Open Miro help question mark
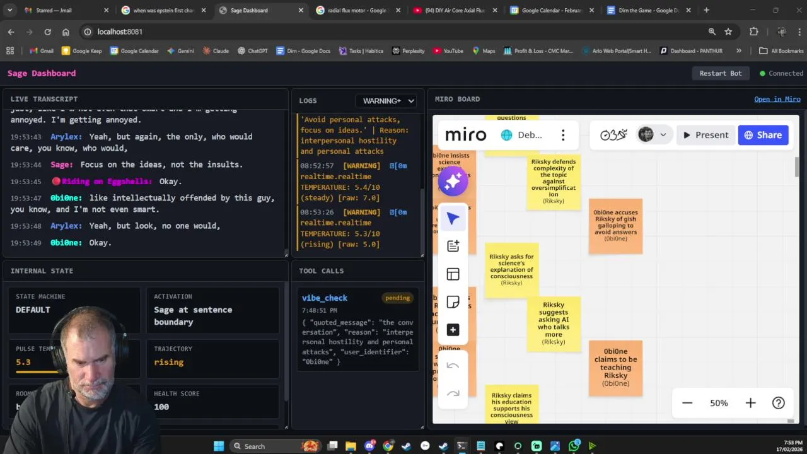Screen dimensions: 807x454 [x=779, y=403]
